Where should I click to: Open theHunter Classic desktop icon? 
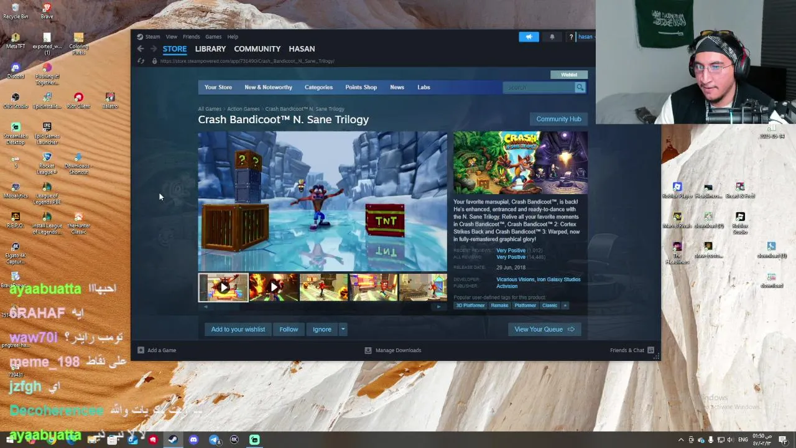tap(78, 223)
